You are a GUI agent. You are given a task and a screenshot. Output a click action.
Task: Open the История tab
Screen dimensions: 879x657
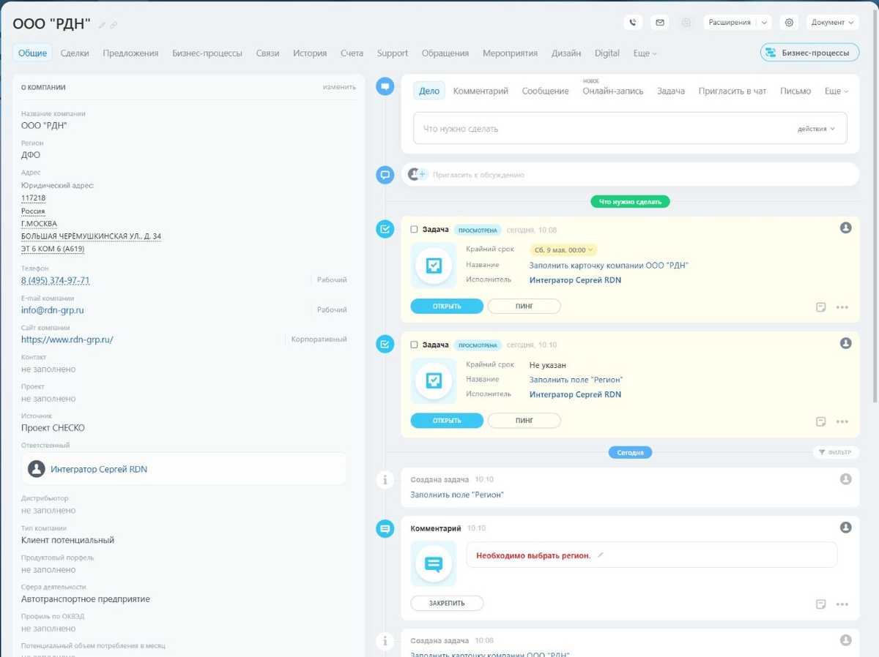click(x=310, y=53)
